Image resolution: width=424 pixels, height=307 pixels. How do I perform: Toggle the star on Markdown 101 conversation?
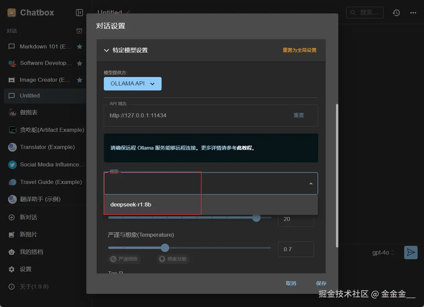pyautogui.click(x=80, y=46)
